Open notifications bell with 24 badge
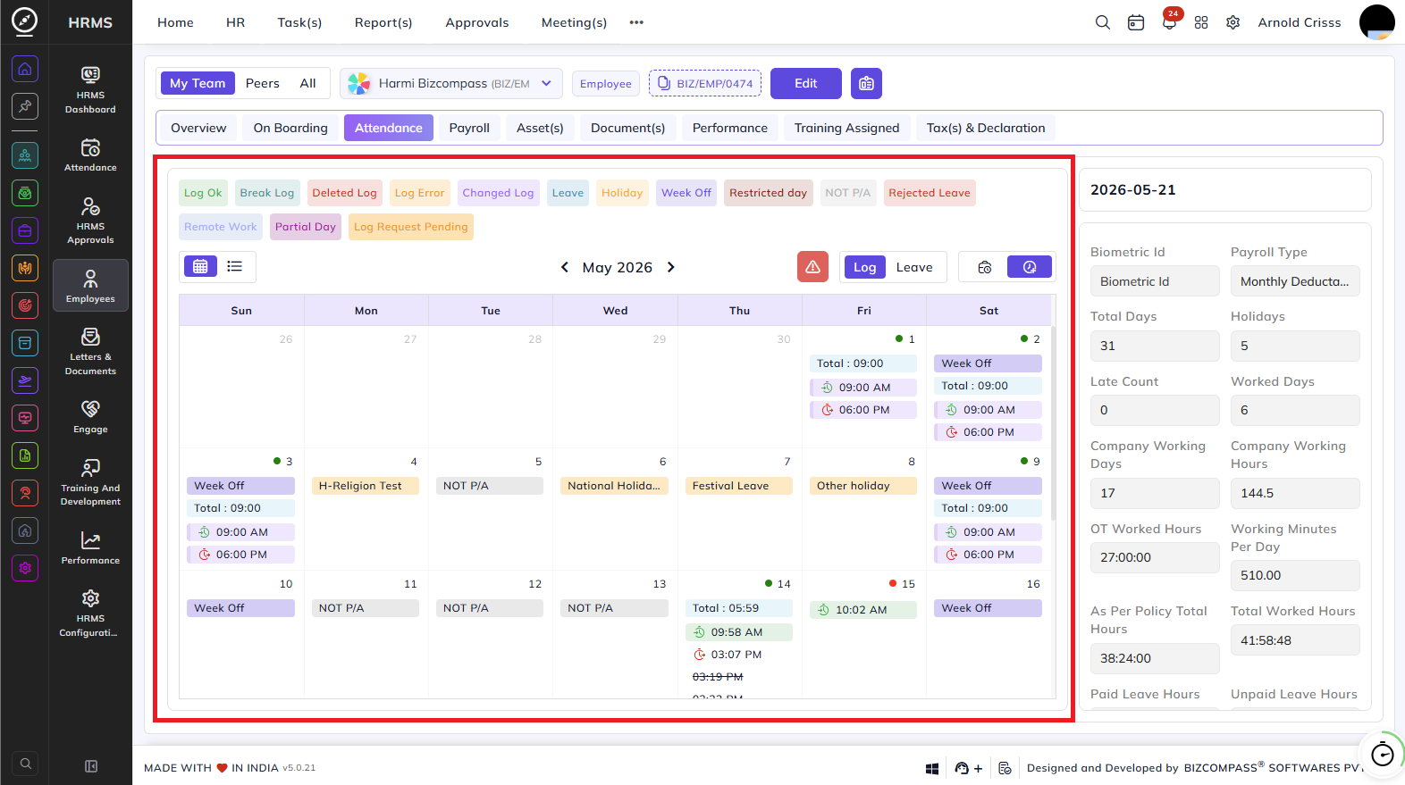 coord(1169,21)
